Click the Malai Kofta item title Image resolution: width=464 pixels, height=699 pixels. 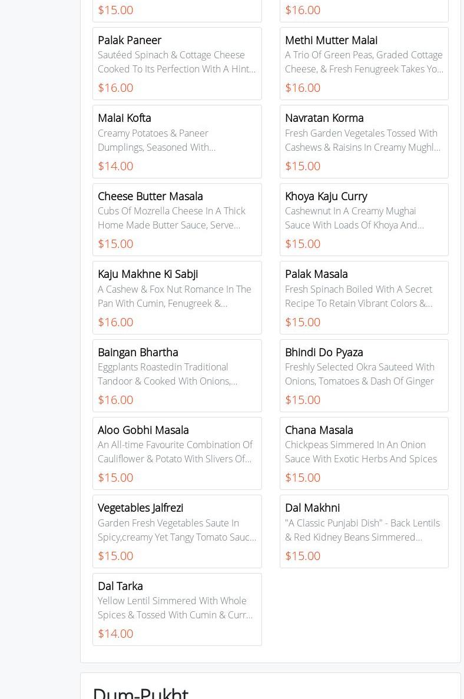coord(124,118)
